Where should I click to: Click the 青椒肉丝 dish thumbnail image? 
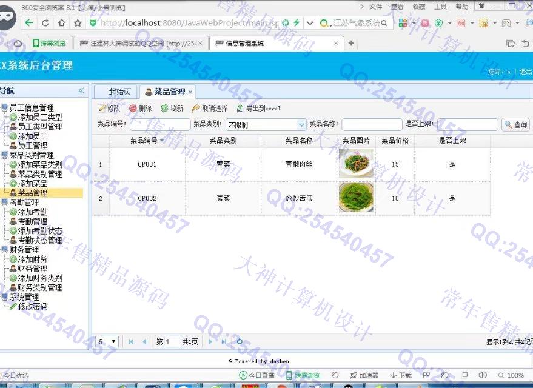pos(356,164)
